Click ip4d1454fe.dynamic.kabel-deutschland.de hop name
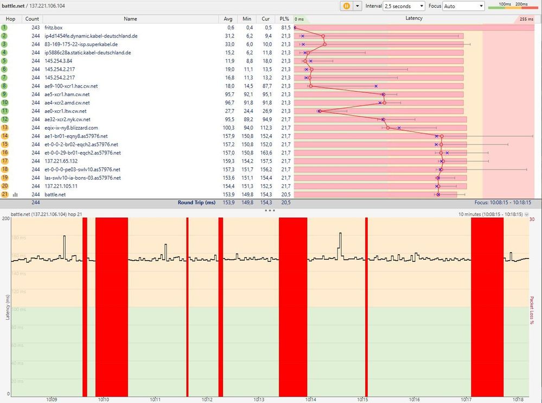The image size is (542, 403). [x=91, y=36]
